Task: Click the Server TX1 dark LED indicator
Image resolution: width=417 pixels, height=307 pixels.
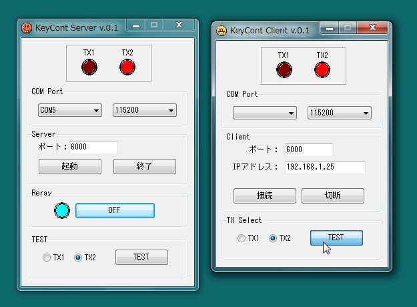Action: tap(89, 67)
